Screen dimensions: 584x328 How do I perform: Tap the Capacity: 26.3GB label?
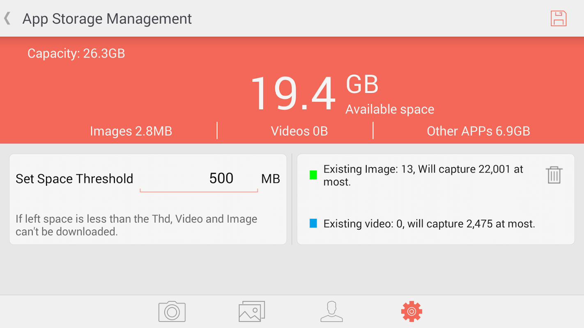point(76,53)
